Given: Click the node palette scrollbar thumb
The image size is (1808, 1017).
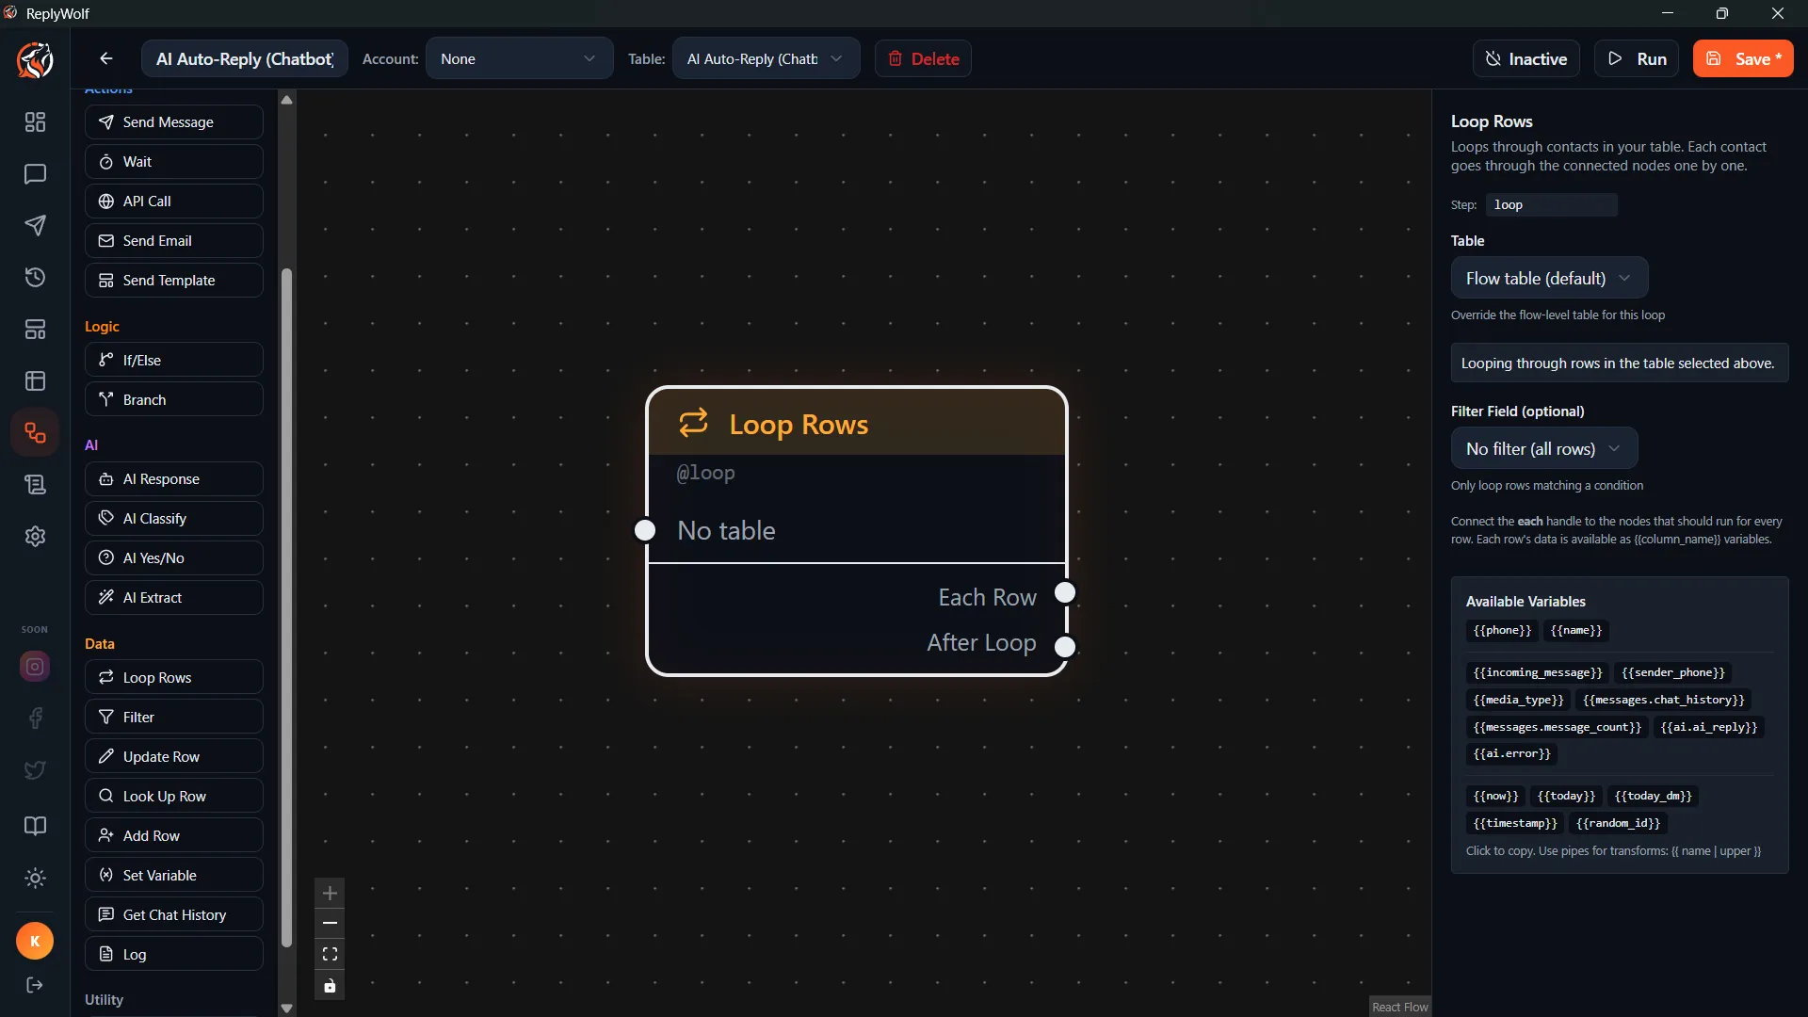Looking at the screenshot, I should (x=286, y=607).
